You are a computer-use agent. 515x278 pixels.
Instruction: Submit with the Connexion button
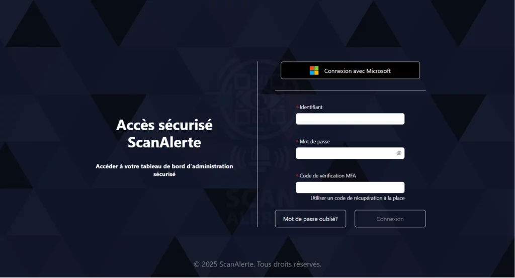pyautogui.click(x=390, y=219)
